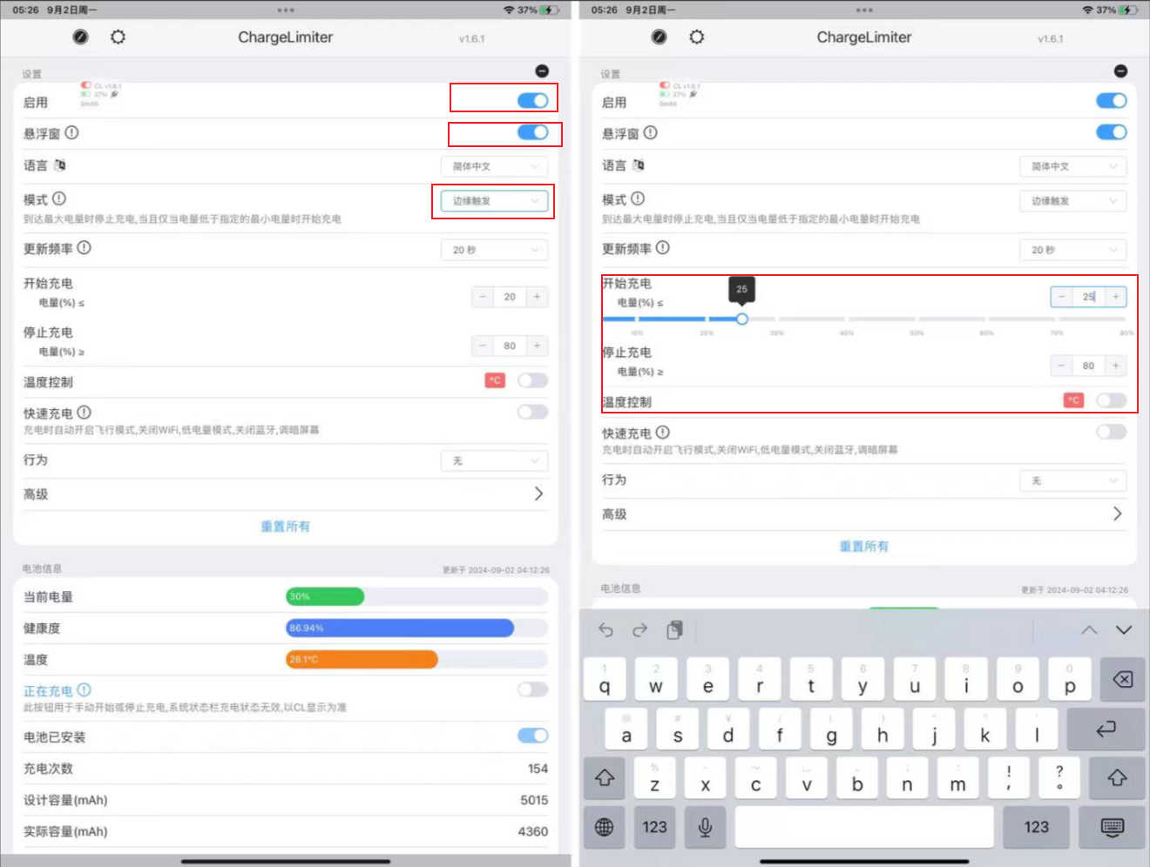The image size is (1150, 867).
Task: Tap the up chevron to go to the previous field
Action: tap(1089, 629)
